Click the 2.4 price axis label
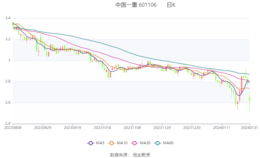260x158 pixels. pos(8,123)
